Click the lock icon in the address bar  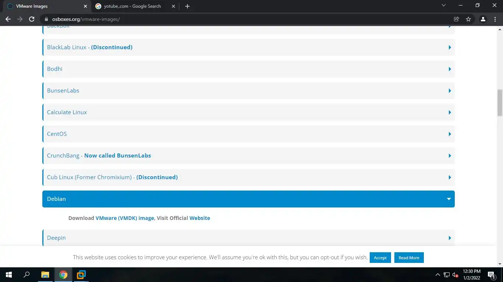pyautogui.click(x=46, y=19)
